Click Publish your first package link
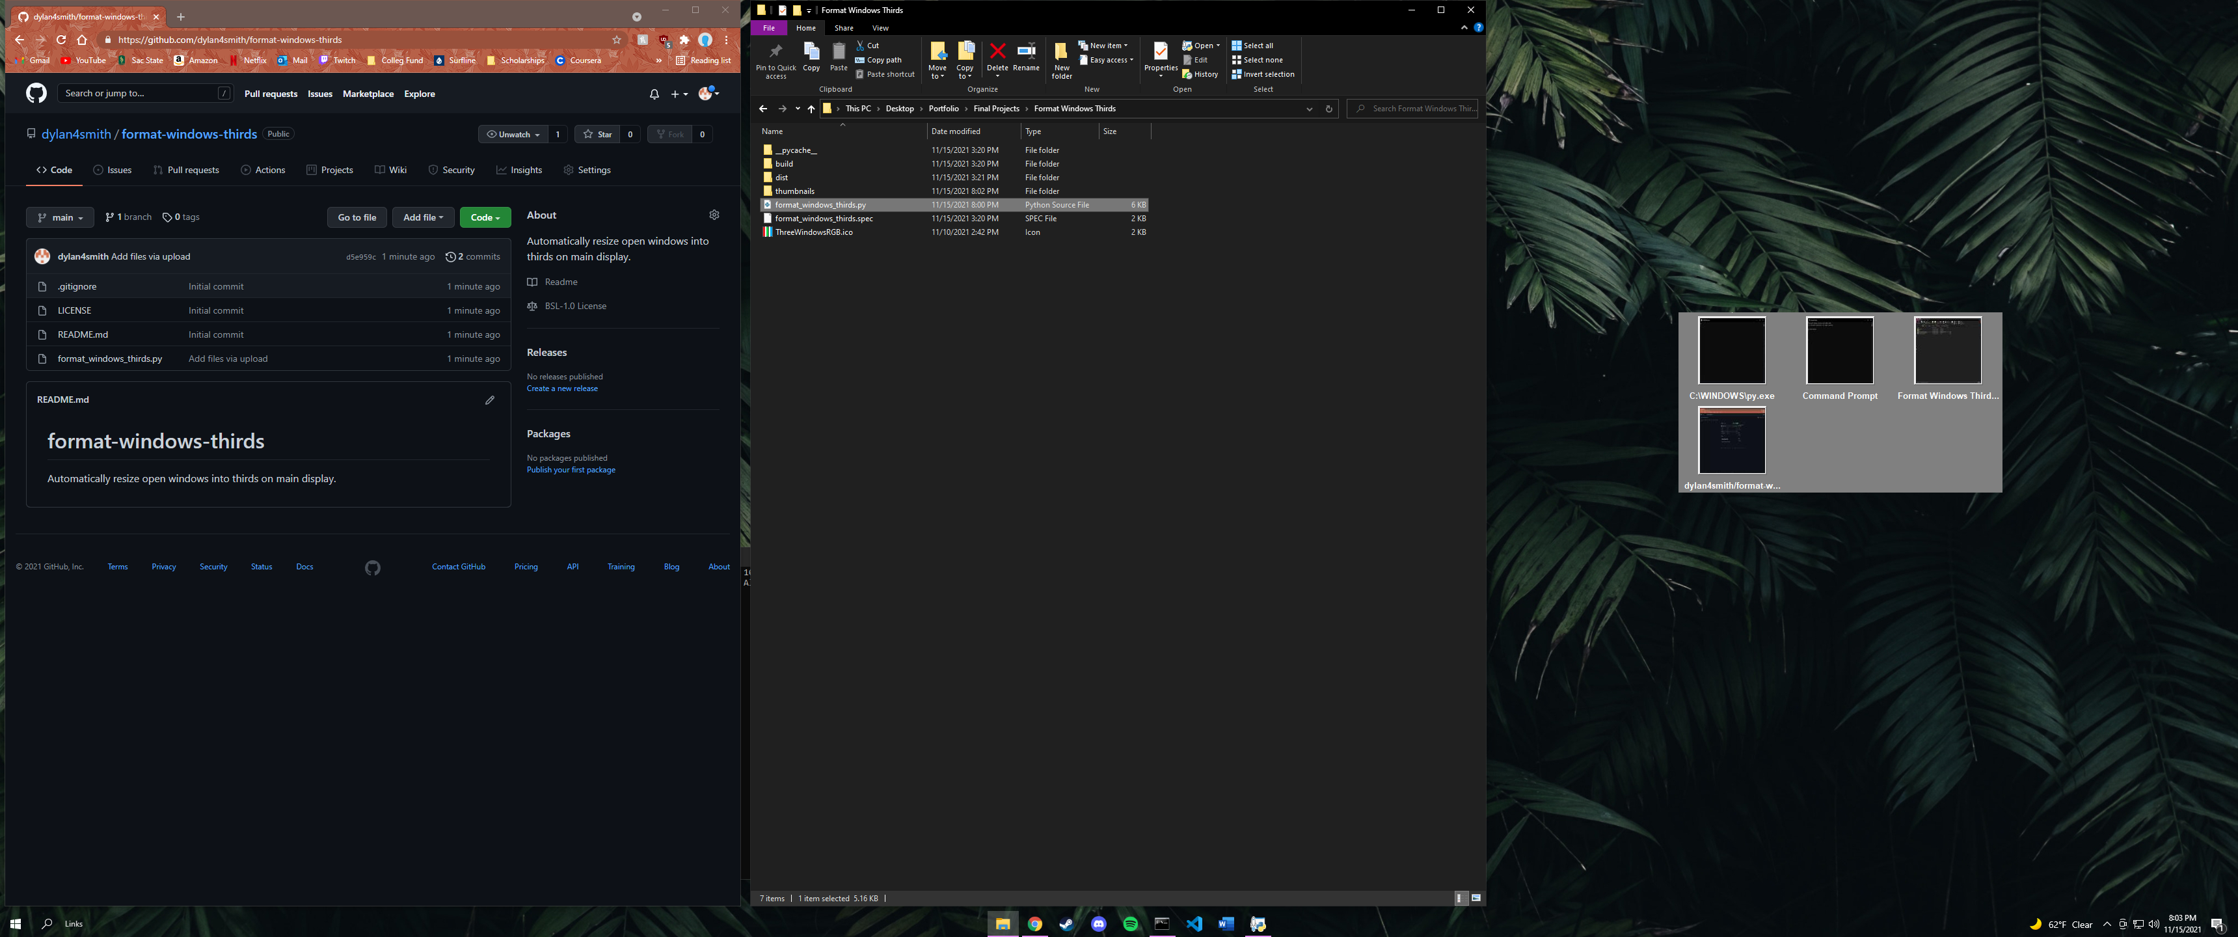Image resolution: width=2238 pixels, height=937 pixels. (x=571, y=470)
